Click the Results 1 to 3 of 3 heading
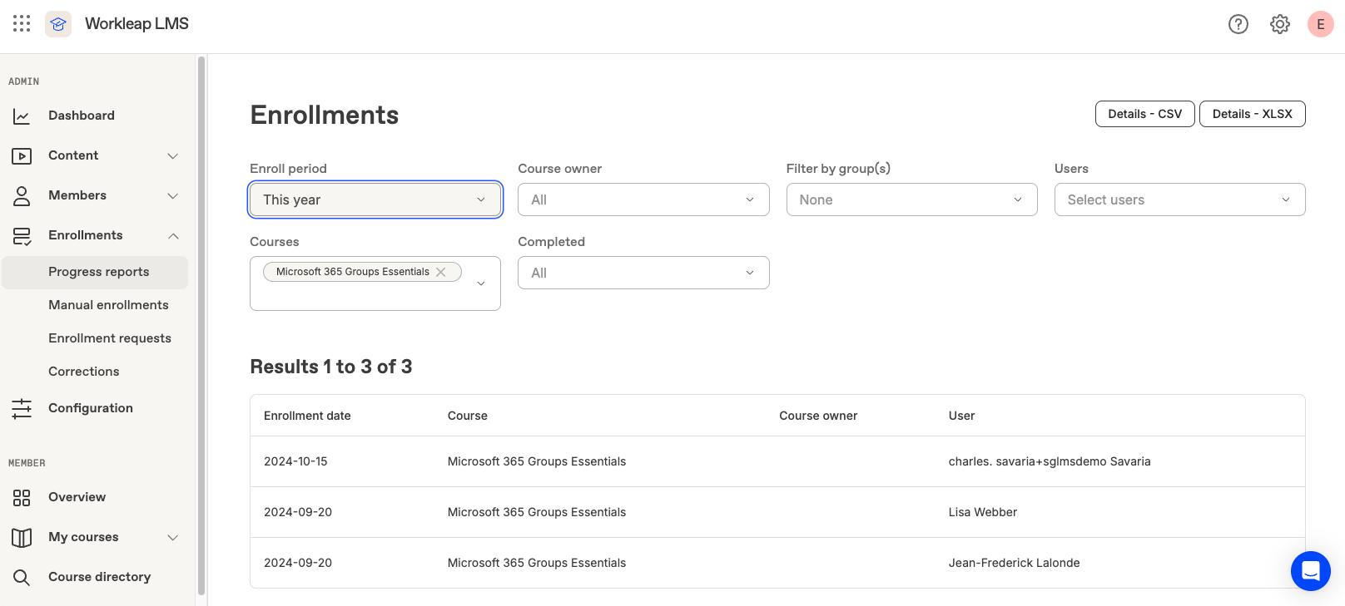Image resolution: width=1345 pixels, height=606 pixels. pyautogui.click(x=331, y=367)
